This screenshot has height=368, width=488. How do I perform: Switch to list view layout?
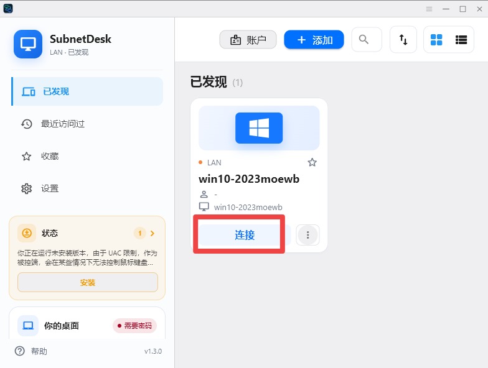(x=461, y=40)
